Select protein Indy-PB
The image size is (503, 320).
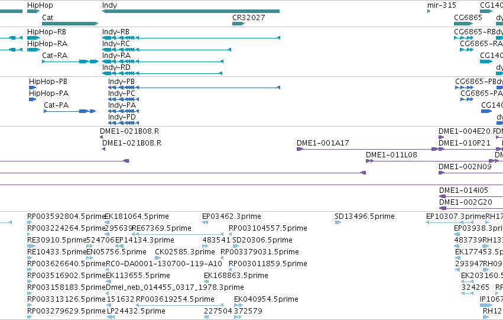121,82
